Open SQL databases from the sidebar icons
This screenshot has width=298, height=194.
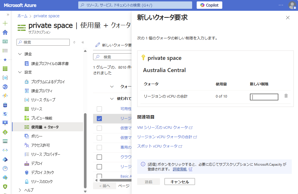click(x=5, y=105)
